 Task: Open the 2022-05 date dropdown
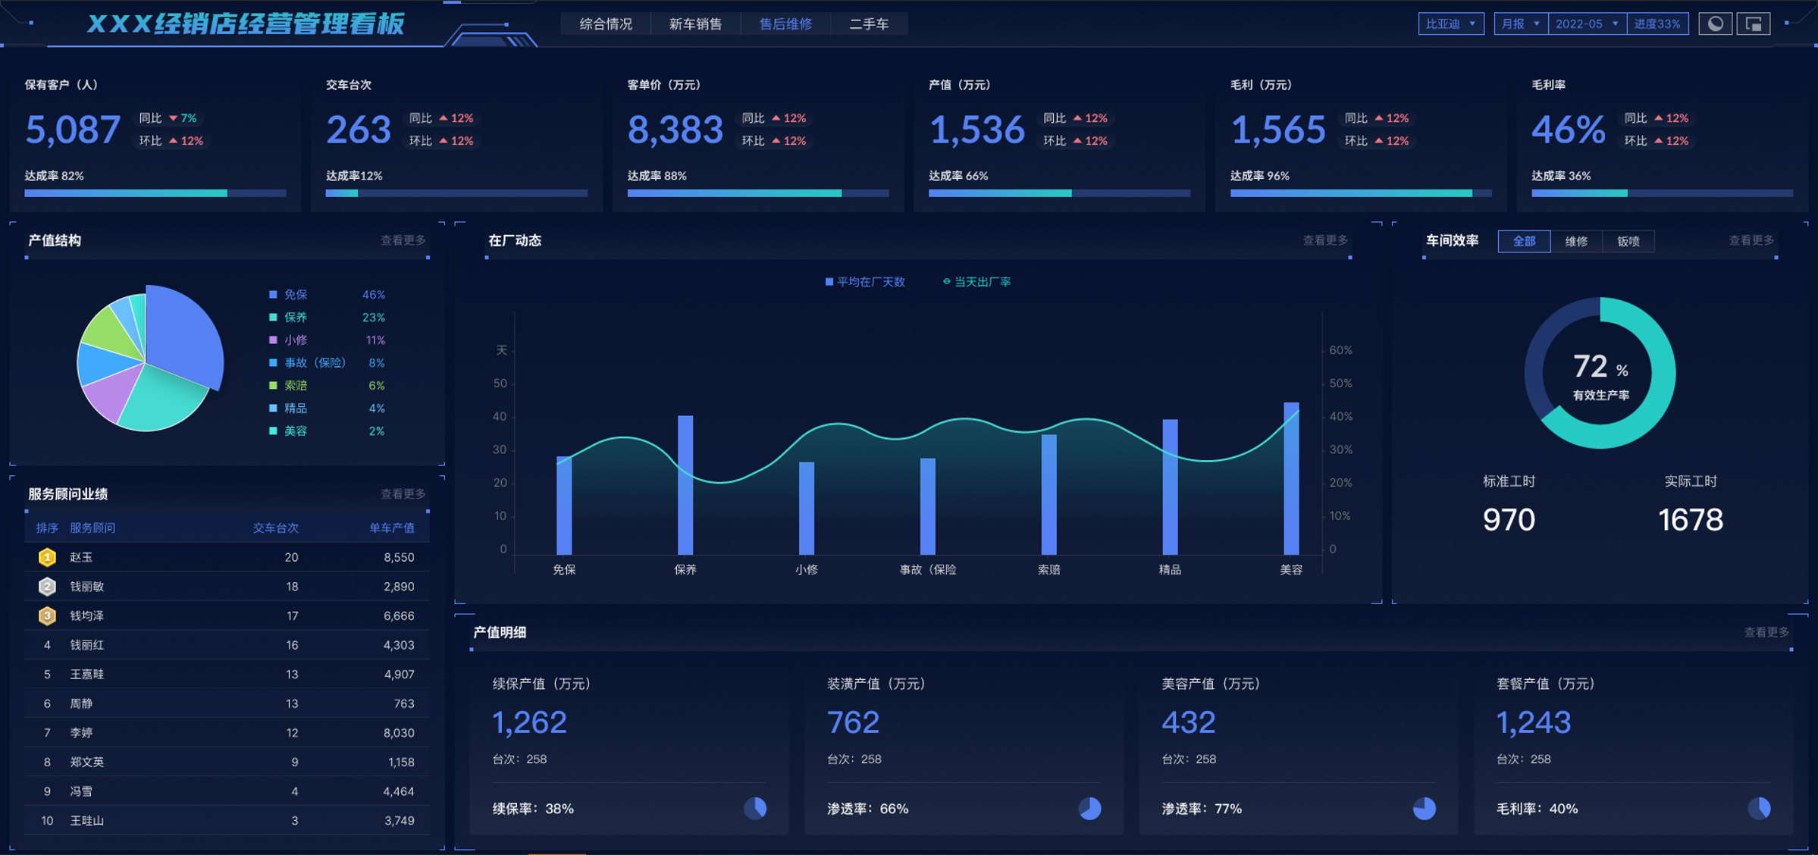coord(1586,24)
